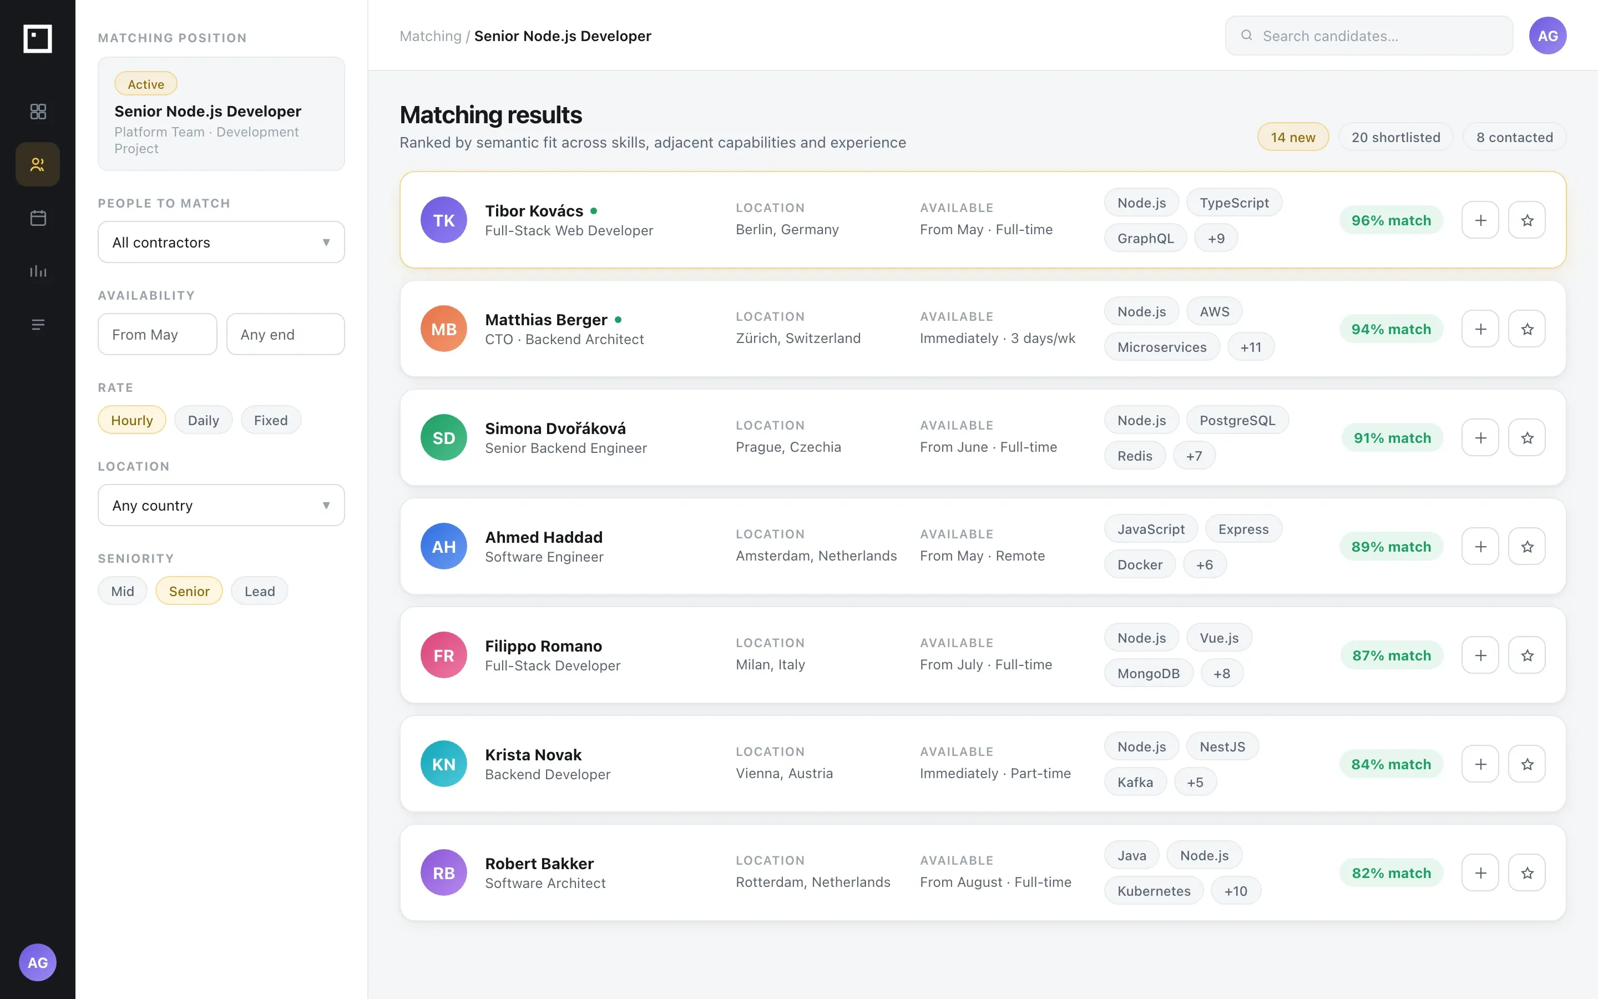The width and height of the screenshot is (1598, 999).
Task: Click the AG avatar in top bar
Action: click(x=1547, y=36)
